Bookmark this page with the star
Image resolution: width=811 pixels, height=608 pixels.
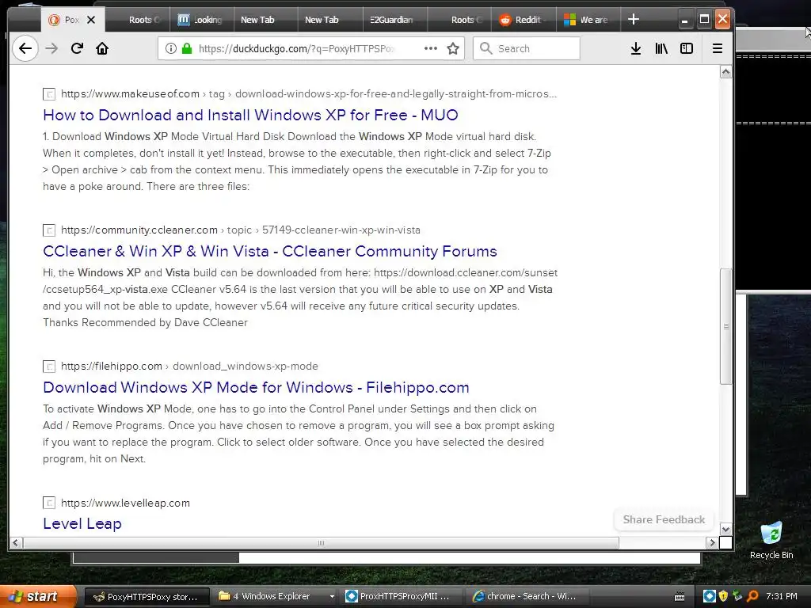coord(453,48)
